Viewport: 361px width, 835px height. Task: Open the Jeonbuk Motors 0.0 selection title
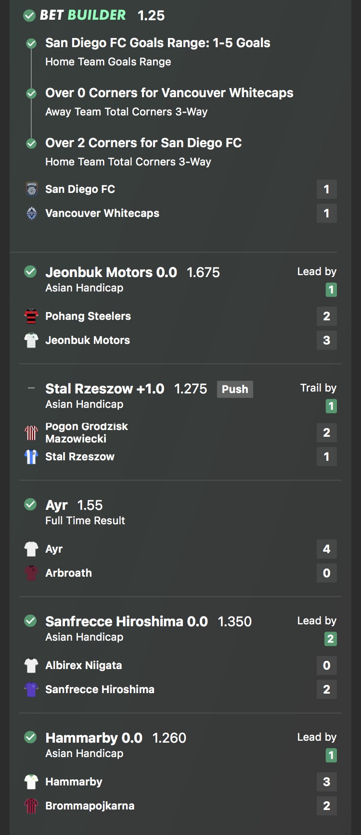pyautogui.click(x=111, y=272)
